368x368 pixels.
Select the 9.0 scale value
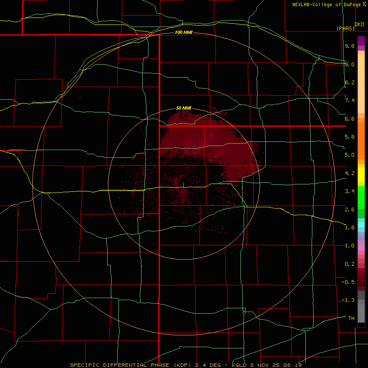click(350, 64)
